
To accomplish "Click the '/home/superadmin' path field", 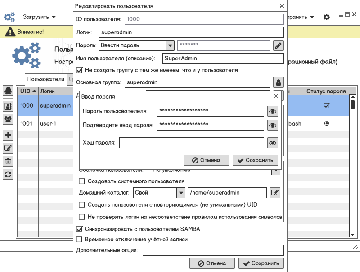I will click(227, 192).
